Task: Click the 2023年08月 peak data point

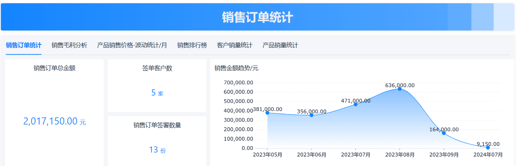Action: (x=400, y=89)
